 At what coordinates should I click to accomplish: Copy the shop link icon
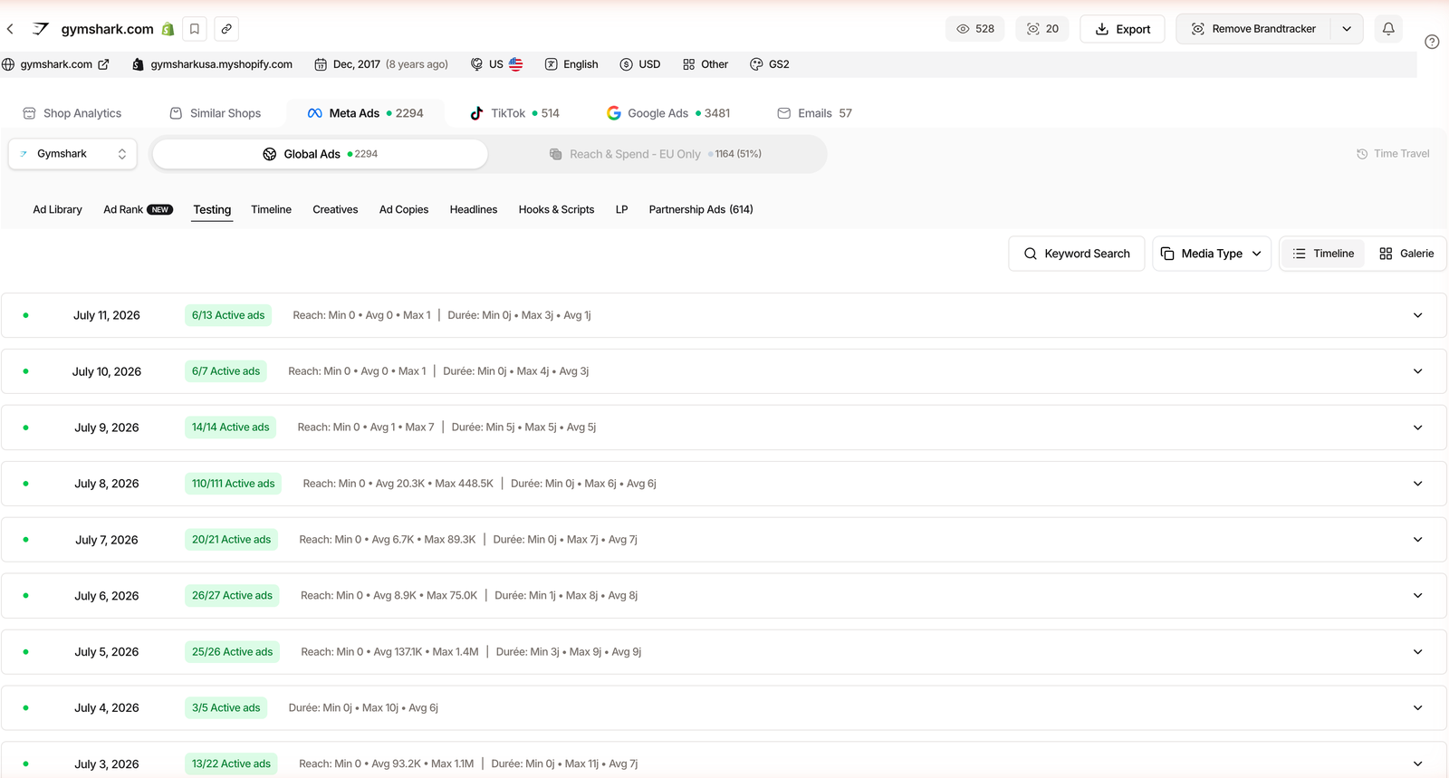click(x=226, y=29)
